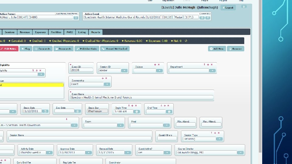Open the Listing tab
This screenshot has width=292, height=164.
tap(82, 32)
